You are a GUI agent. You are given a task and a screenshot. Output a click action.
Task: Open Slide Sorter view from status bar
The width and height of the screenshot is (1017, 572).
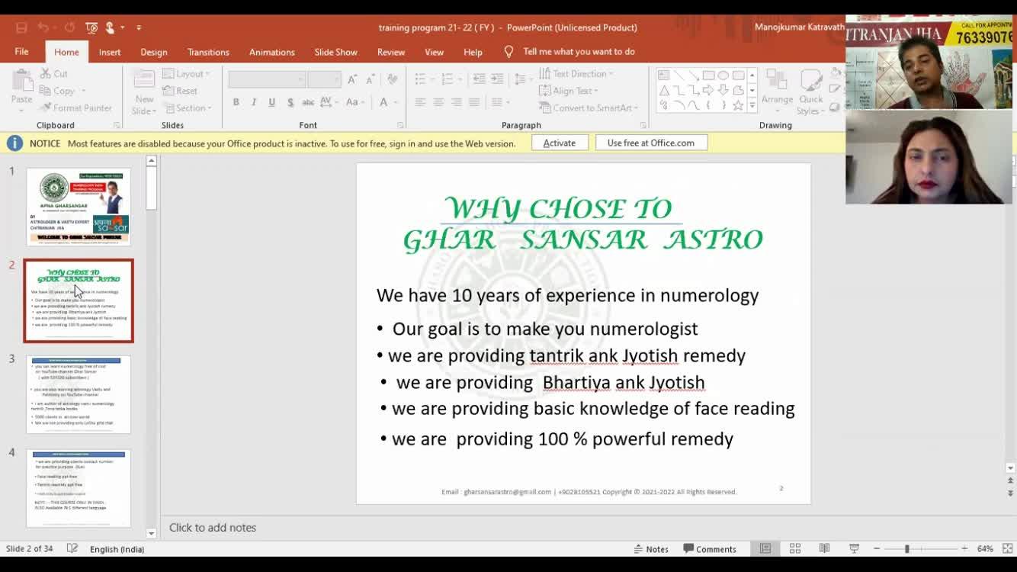tap(795, 548)
